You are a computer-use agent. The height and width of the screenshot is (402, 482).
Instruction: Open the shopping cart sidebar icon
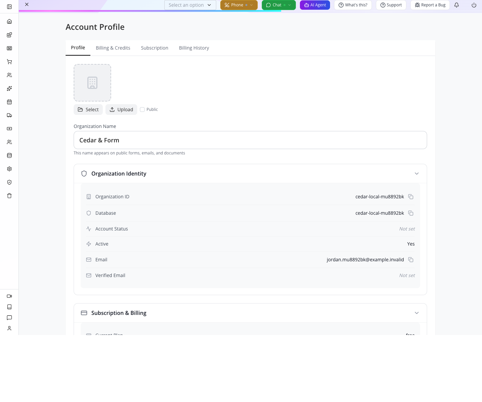[x=9, y=62]
